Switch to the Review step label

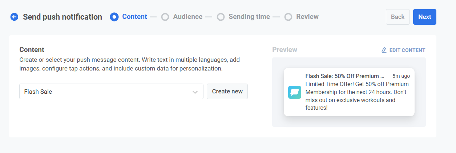click(307, 17)
